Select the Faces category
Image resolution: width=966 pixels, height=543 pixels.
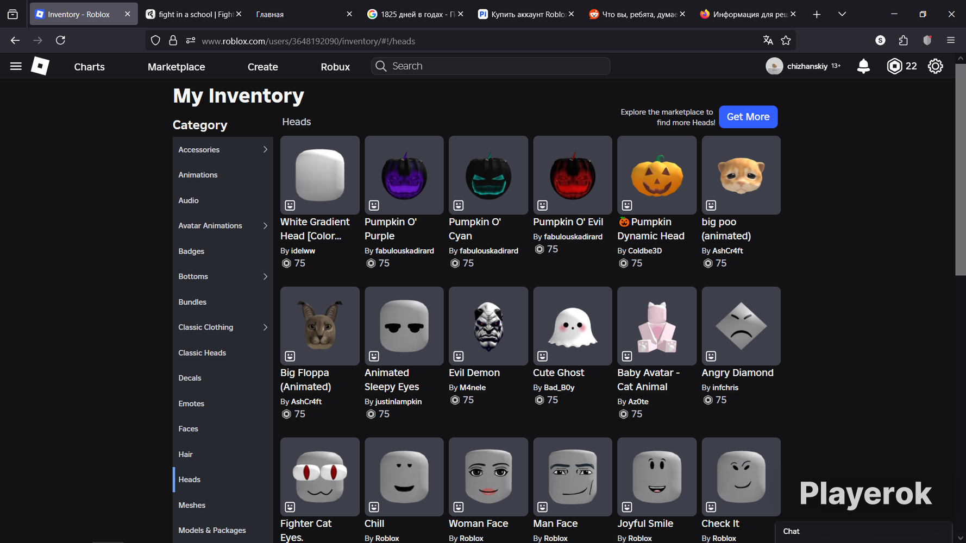[x=223, y=428]
